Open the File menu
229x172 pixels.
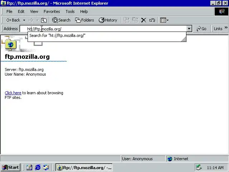point(9,11)
